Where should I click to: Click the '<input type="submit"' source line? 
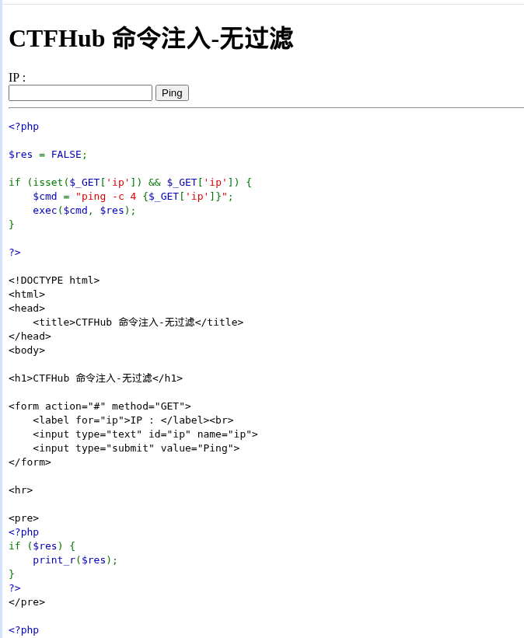click(x=136, y=448)
